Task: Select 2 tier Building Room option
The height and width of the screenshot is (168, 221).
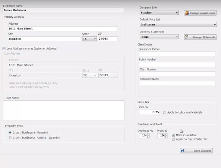Action: (x=10, y=132)
